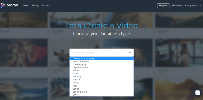
Task: Open the About page link
Action: 26,5
